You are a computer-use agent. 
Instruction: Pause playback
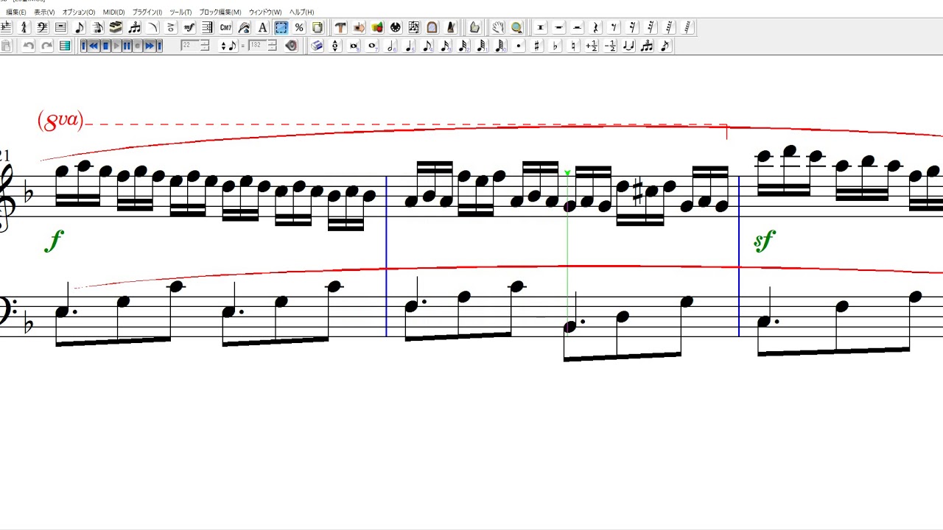[x=127, y=46]
